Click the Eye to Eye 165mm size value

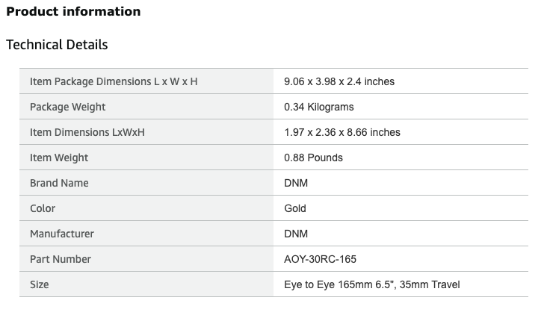pos(372,284)
